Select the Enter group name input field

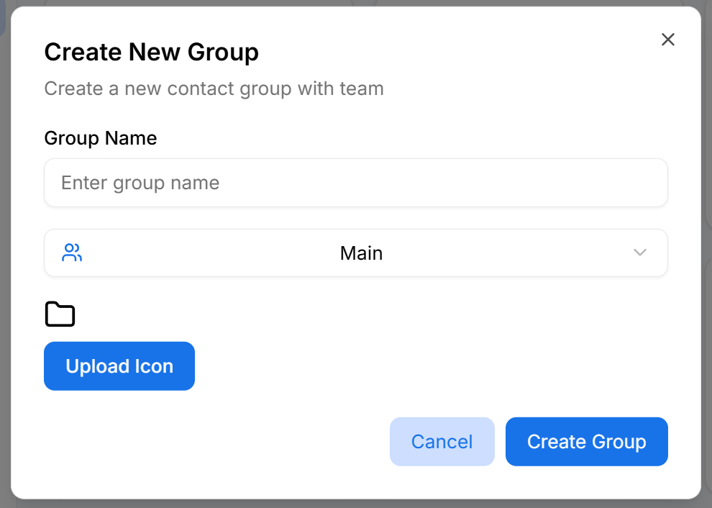[356, 183]
